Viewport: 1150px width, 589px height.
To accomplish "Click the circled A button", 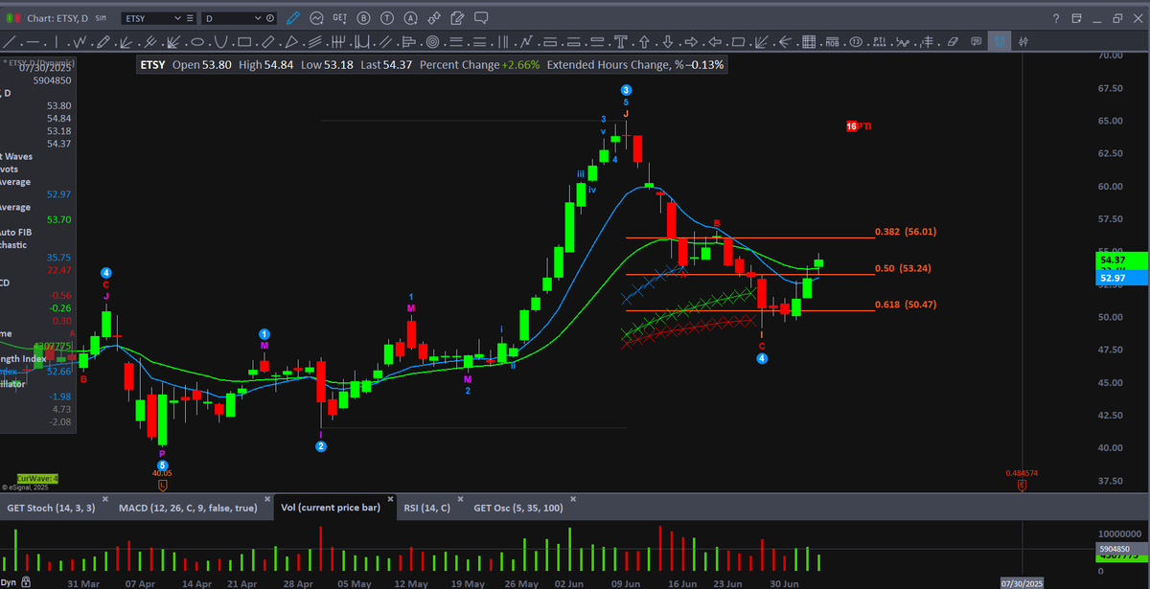I will [x=410, y=18].
